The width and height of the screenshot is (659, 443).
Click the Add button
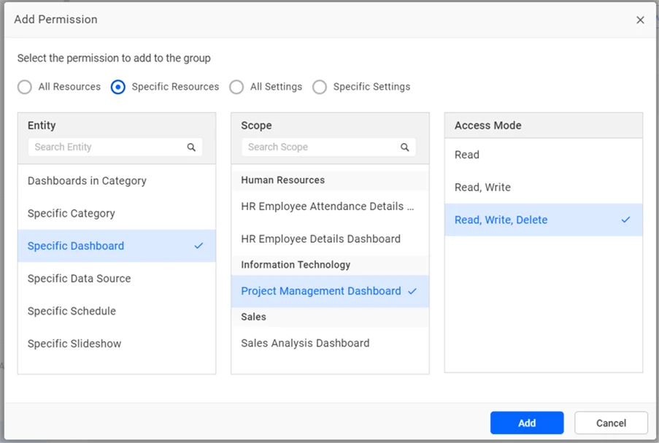tap(526, 423)
